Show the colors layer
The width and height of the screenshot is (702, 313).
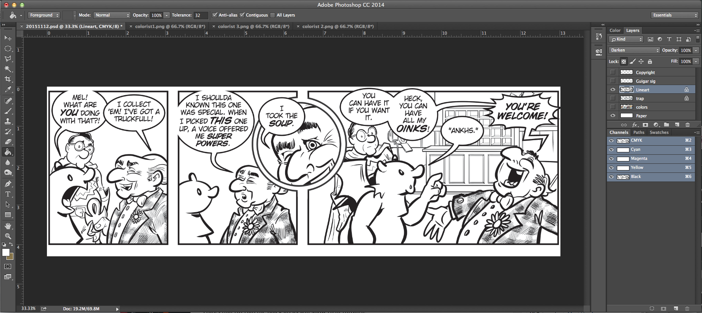pyautogui.click(x=612, y=107)
